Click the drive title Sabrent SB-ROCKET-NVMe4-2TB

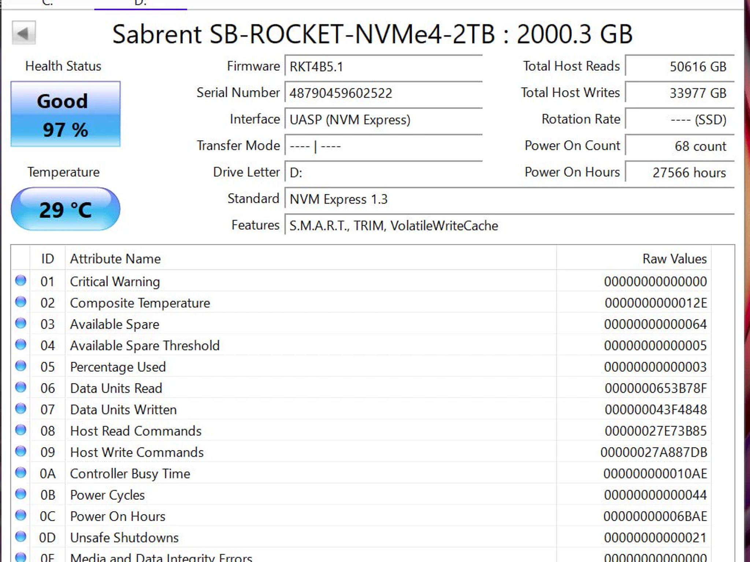pos(303,34)
